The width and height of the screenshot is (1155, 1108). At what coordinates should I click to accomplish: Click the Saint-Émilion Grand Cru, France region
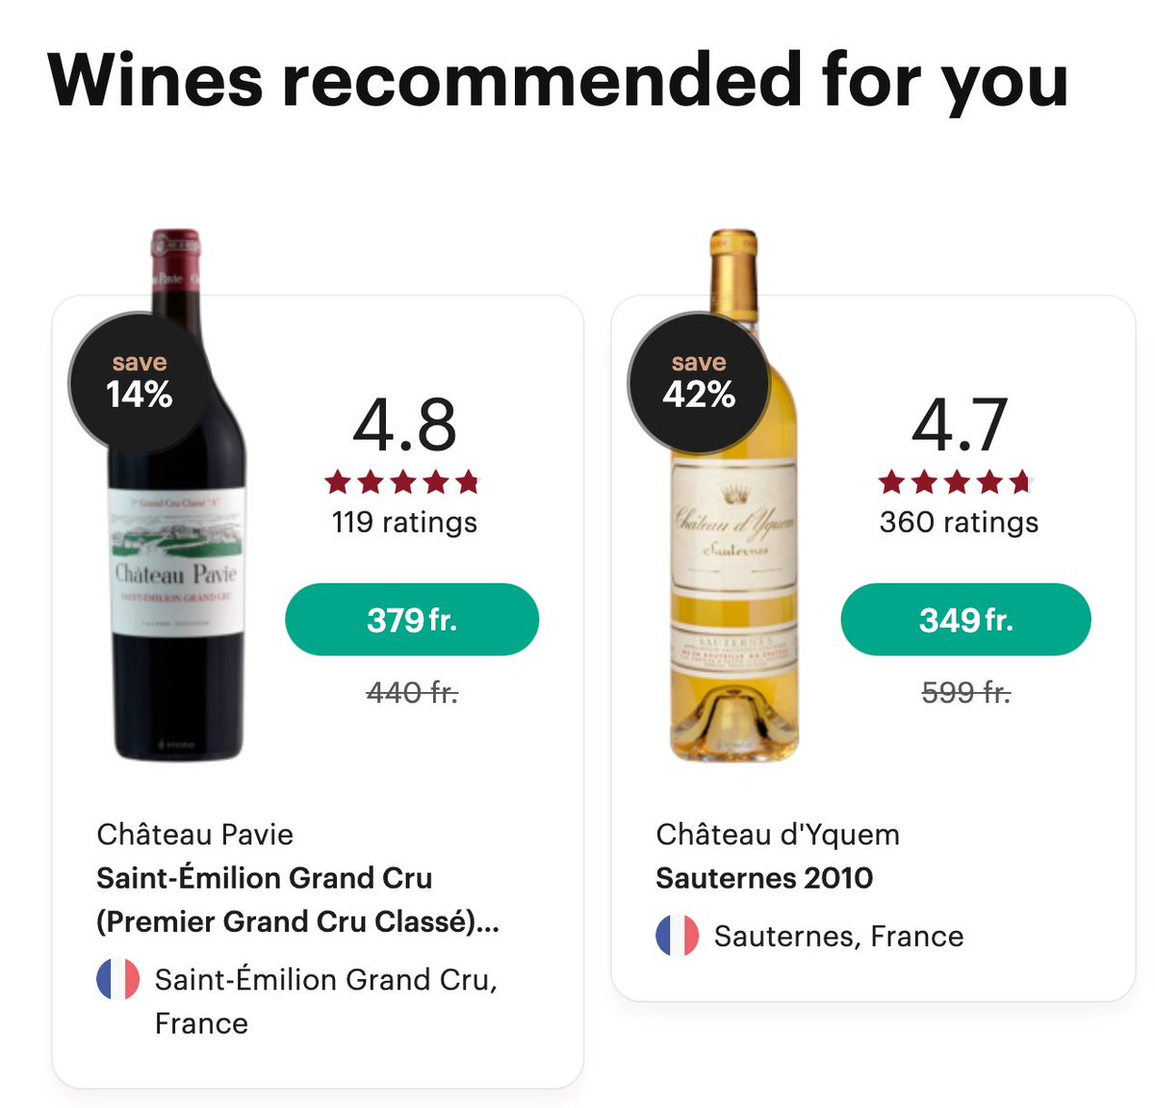(326, 1001)
